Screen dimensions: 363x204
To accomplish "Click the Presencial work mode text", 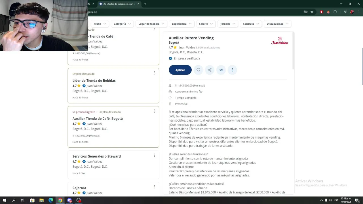I will (181, 104).
